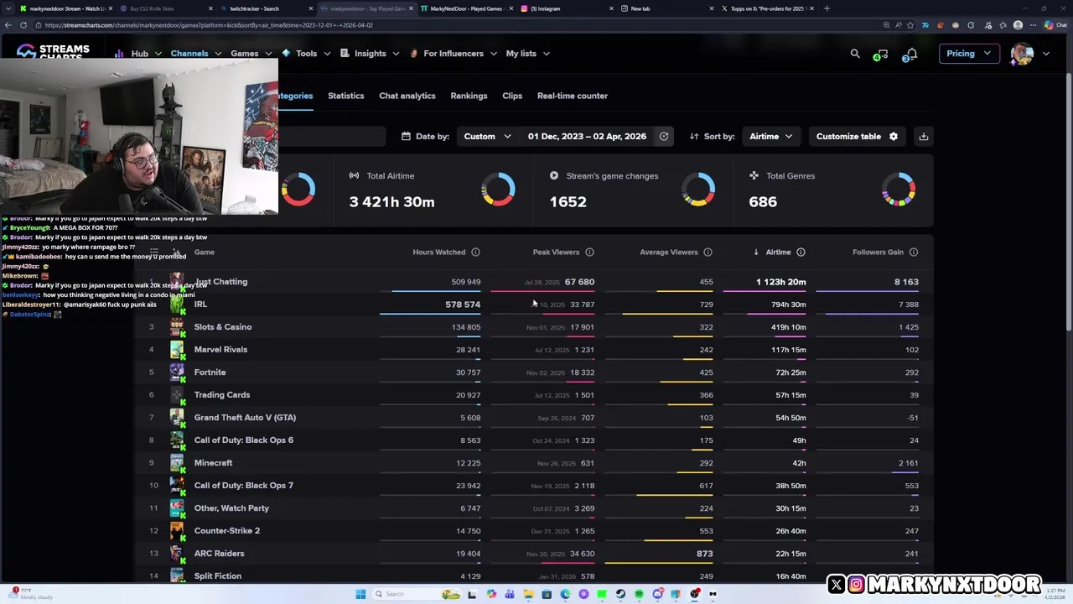Open the site search magnifier icon
The height and width of the screenshot is (604, 1073).
(x=855, y=54)
